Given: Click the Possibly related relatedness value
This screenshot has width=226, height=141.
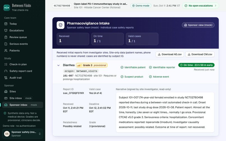Looking at the screenshot, I should (x=72, y=126).
